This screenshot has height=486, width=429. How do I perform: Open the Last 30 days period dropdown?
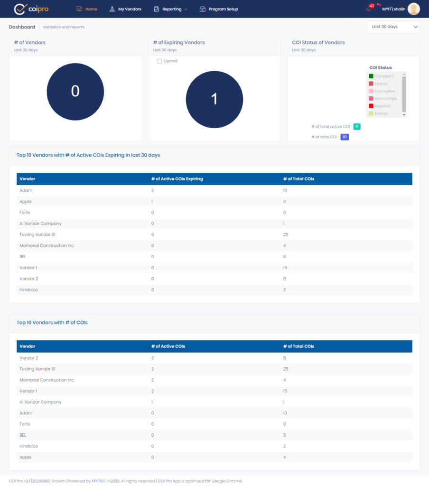click(x=393, y=27)
